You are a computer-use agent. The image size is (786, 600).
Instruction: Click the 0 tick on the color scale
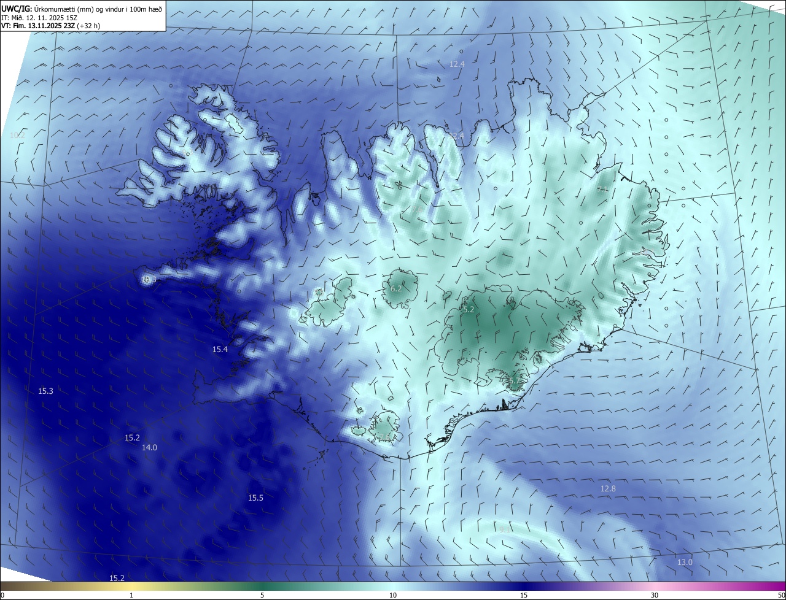[x=2, y=595]
